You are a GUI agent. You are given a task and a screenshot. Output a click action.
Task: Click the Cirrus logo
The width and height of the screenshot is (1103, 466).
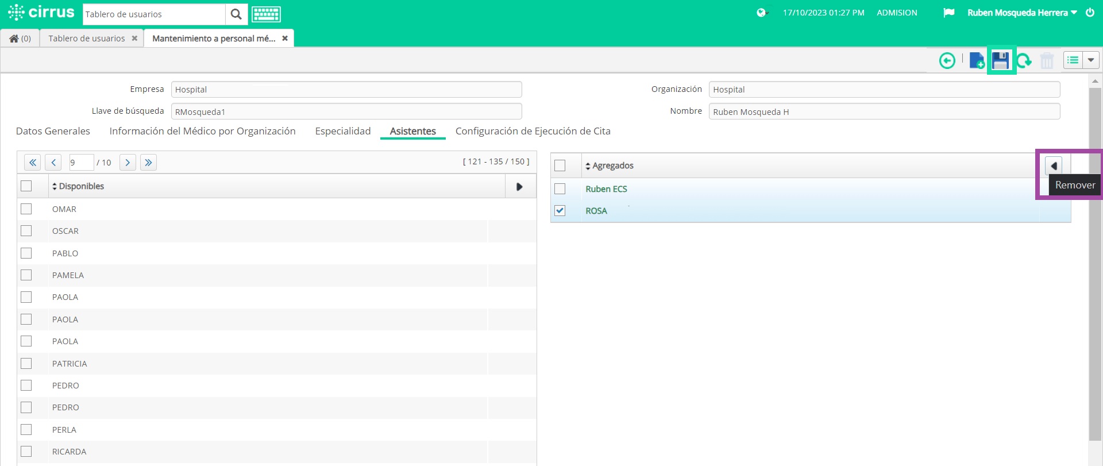tap(41, 12)
